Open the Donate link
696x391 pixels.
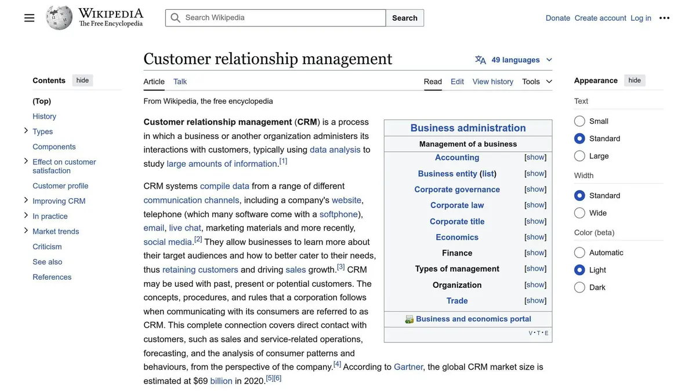tap(558, 18)
